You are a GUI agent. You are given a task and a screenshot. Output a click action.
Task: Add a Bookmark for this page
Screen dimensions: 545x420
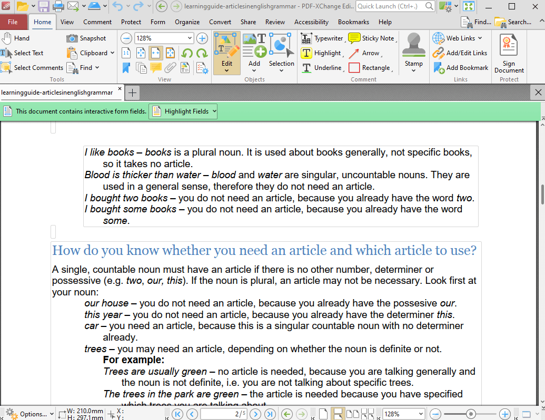(461, 68)
